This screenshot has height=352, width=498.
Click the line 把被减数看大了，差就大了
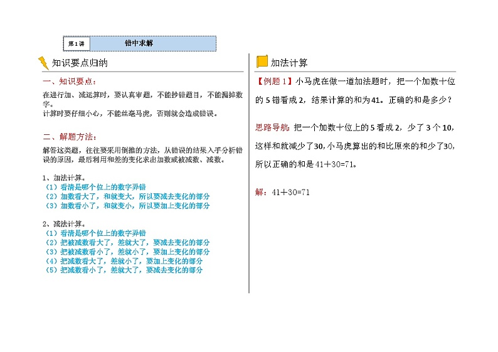128,242
